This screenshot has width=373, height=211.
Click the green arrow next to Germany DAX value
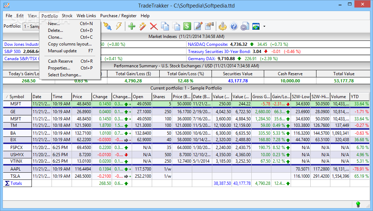pyautogui.click(x=239, y=59)
